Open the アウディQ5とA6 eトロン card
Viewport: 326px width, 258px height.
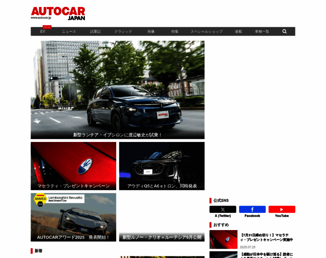click(162, 166)
